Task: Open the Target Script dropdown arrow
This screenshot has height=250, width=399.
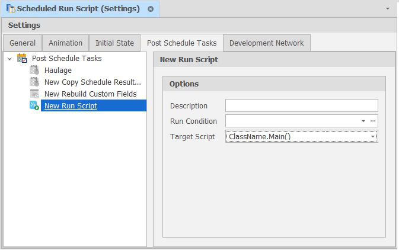Action: [x=373, y=137]
